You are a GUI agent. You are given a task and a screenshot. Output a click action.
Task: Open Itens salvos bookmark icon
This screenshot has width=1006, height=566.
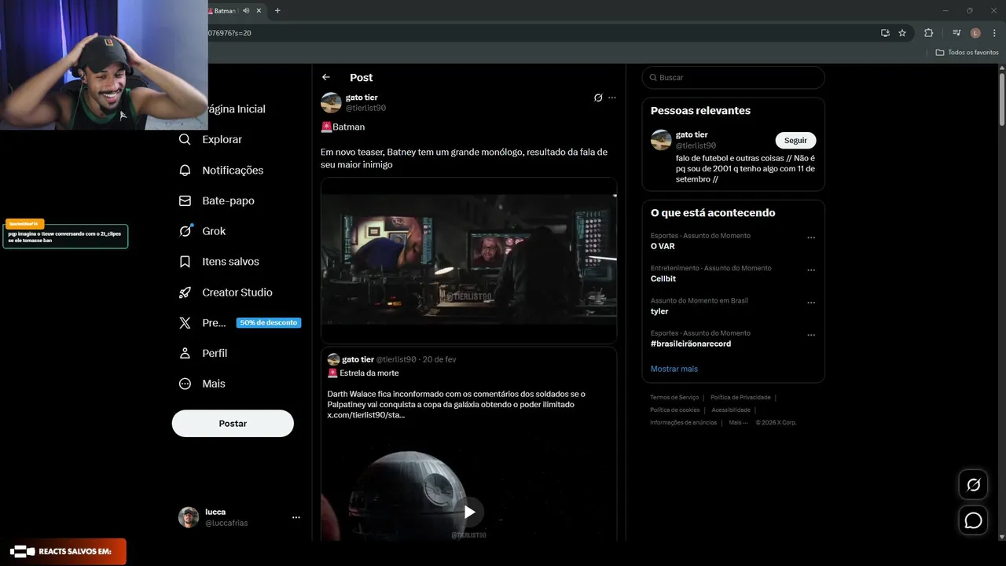[x=185, y=262]
